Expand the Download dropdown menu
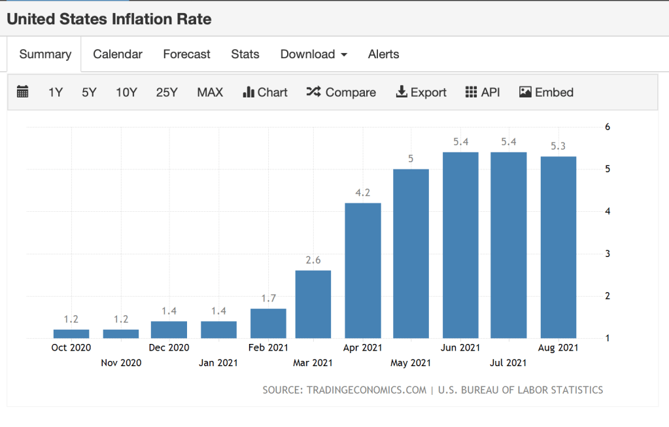The width and height of the screenshot is (669, 427). coord(313,54)
